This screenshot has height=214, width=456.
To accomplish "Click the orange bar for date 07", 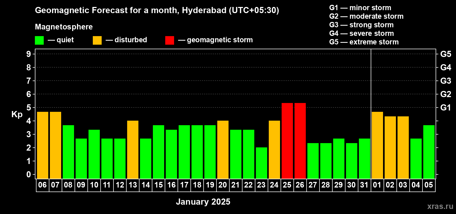I will pos(56,145).
